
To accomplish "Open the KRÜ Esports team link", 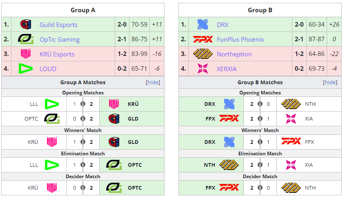I will (57, 54).
